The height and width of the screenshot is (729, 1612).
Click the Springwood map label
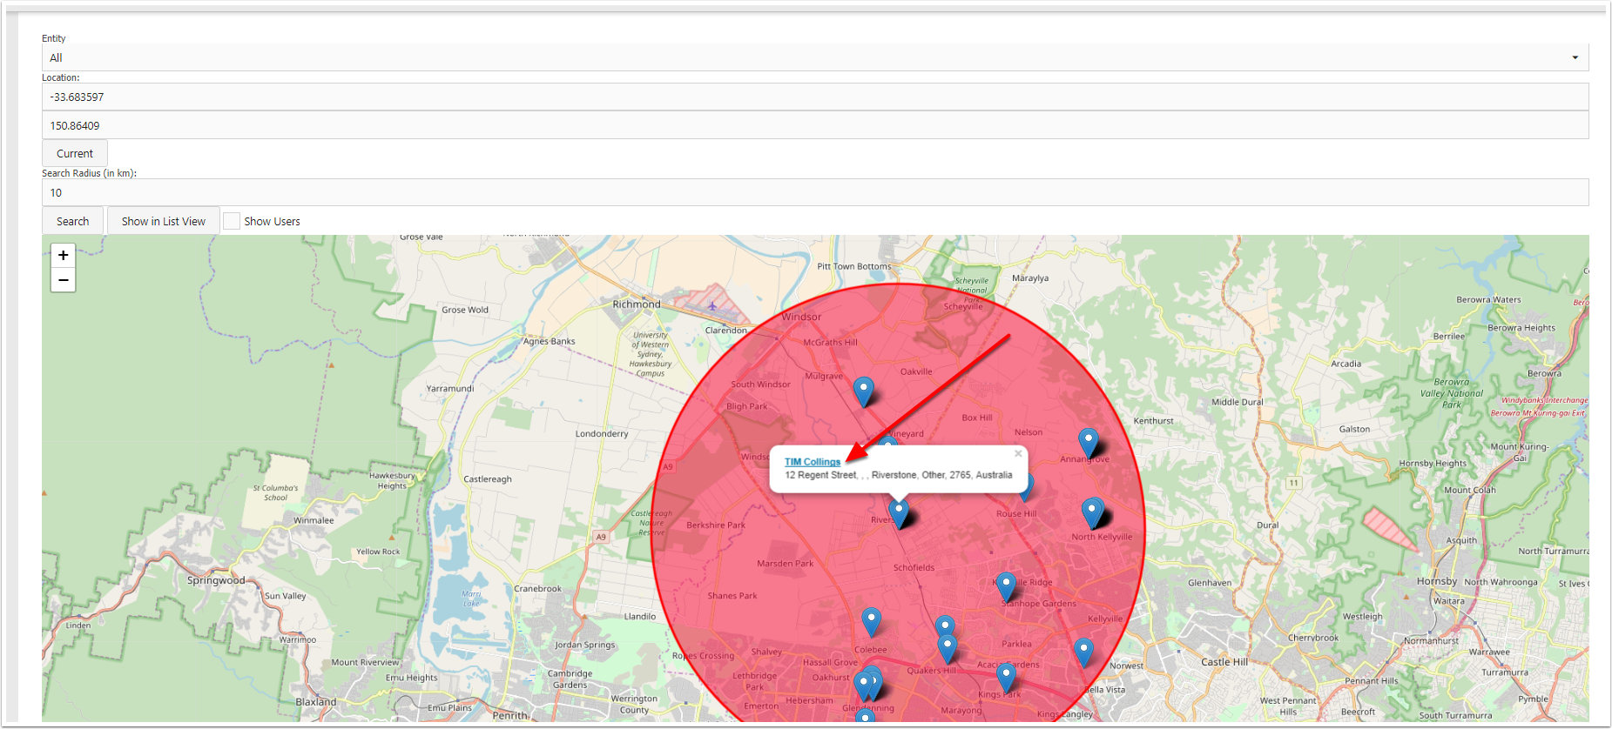pyautogui.click(x=216, y=580)
